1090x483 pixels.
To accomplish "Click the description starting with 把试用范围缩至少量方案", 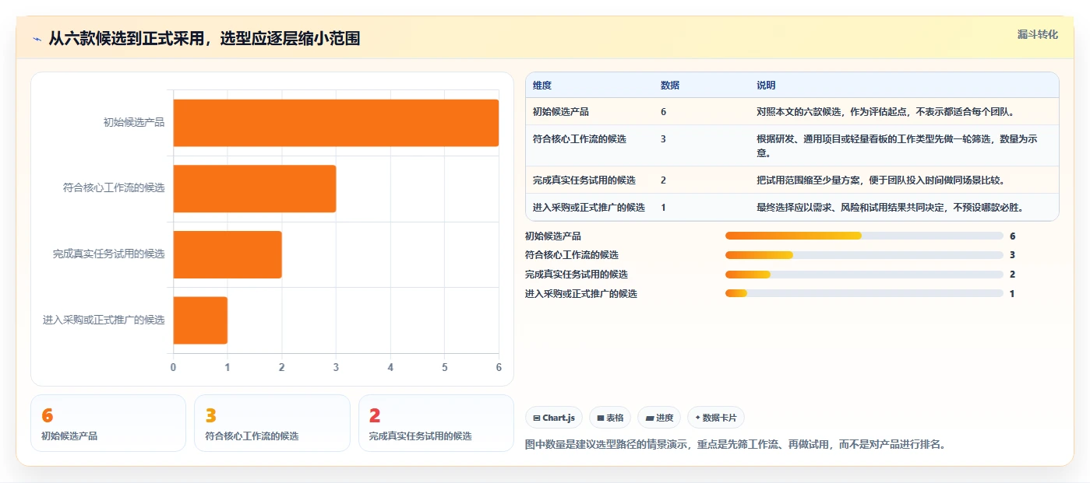I will tap(880, 180).
